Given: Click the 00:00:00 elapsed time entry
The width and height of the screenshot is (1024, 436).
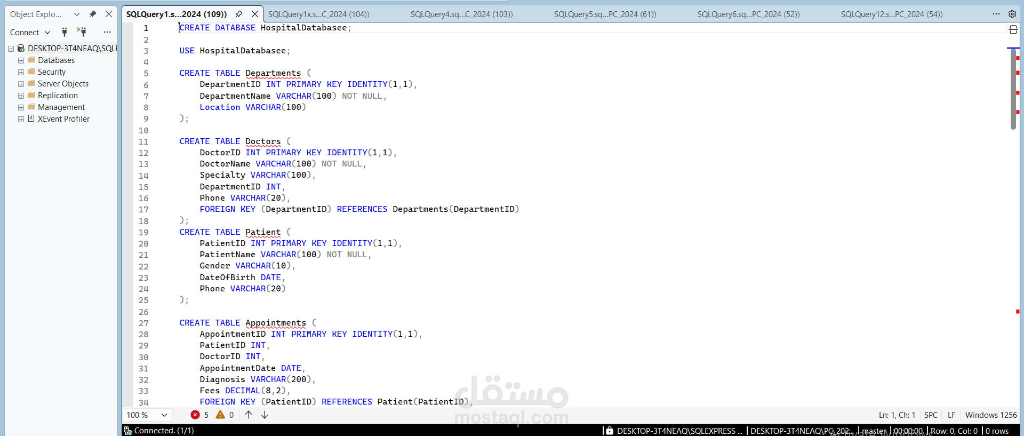Looking at the screenshot, I should (908, 431).
